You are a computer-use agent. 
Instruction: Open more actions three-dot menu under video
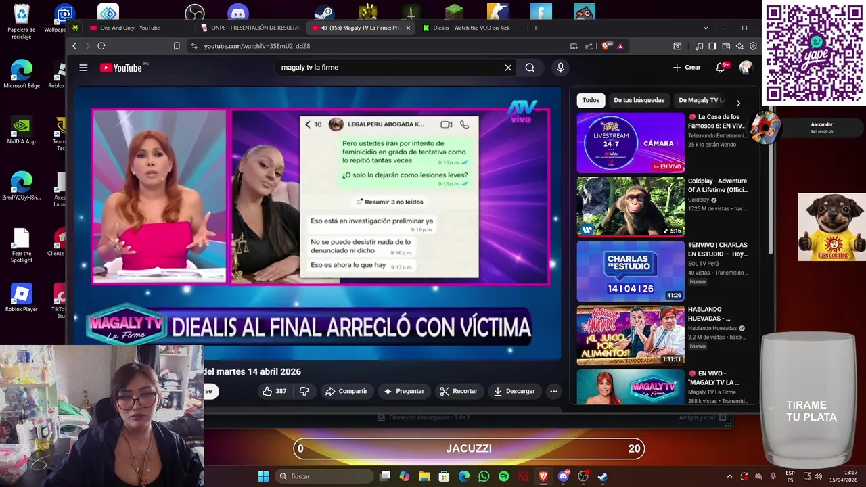(553, 391)
